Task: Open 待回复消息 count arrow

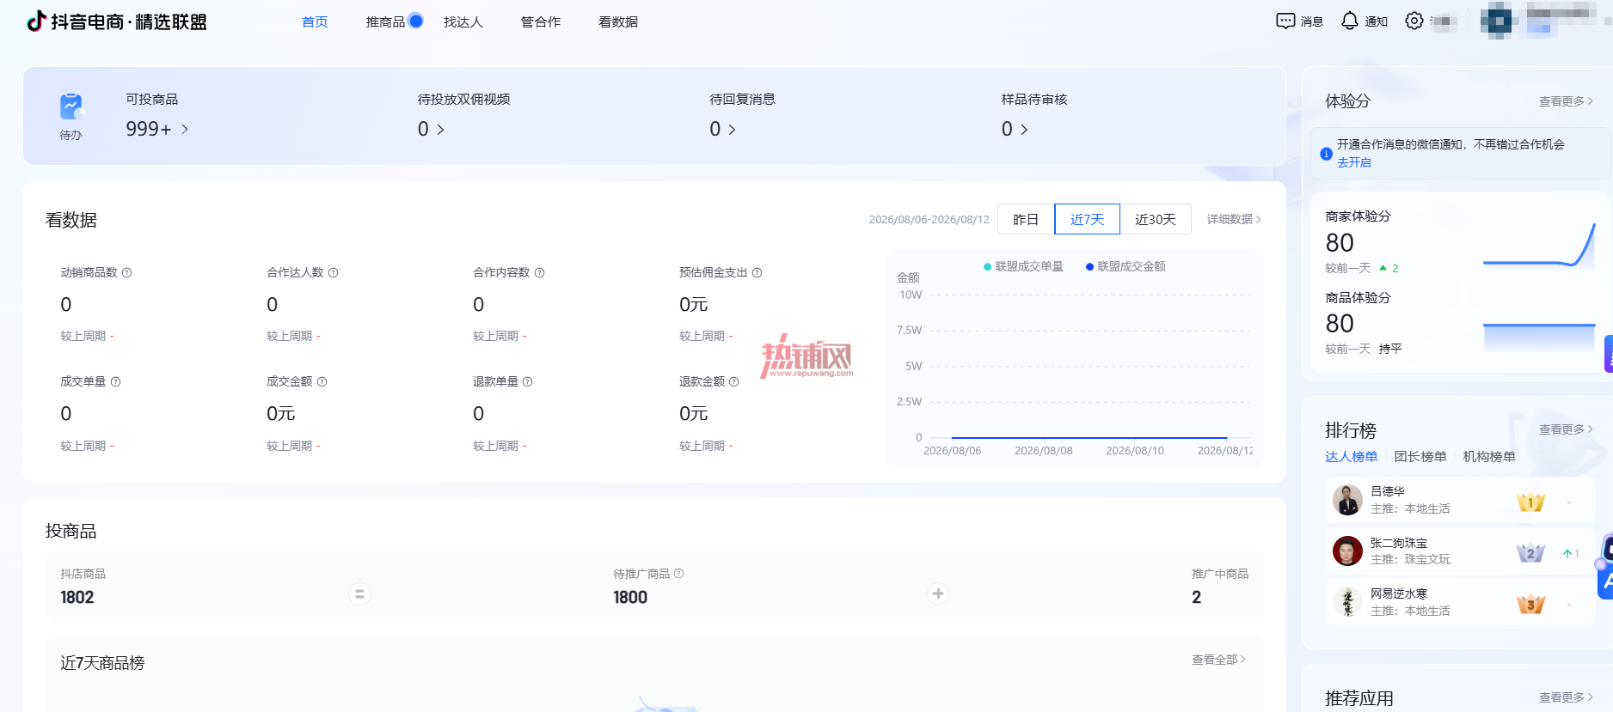Action: (x=733, y=130)
